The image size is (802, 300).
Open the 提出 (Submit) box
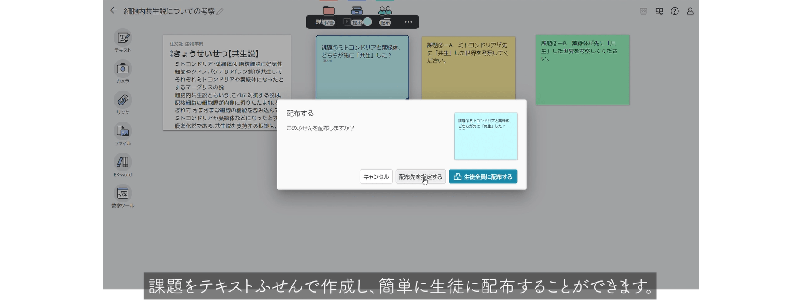click(357, 11)
